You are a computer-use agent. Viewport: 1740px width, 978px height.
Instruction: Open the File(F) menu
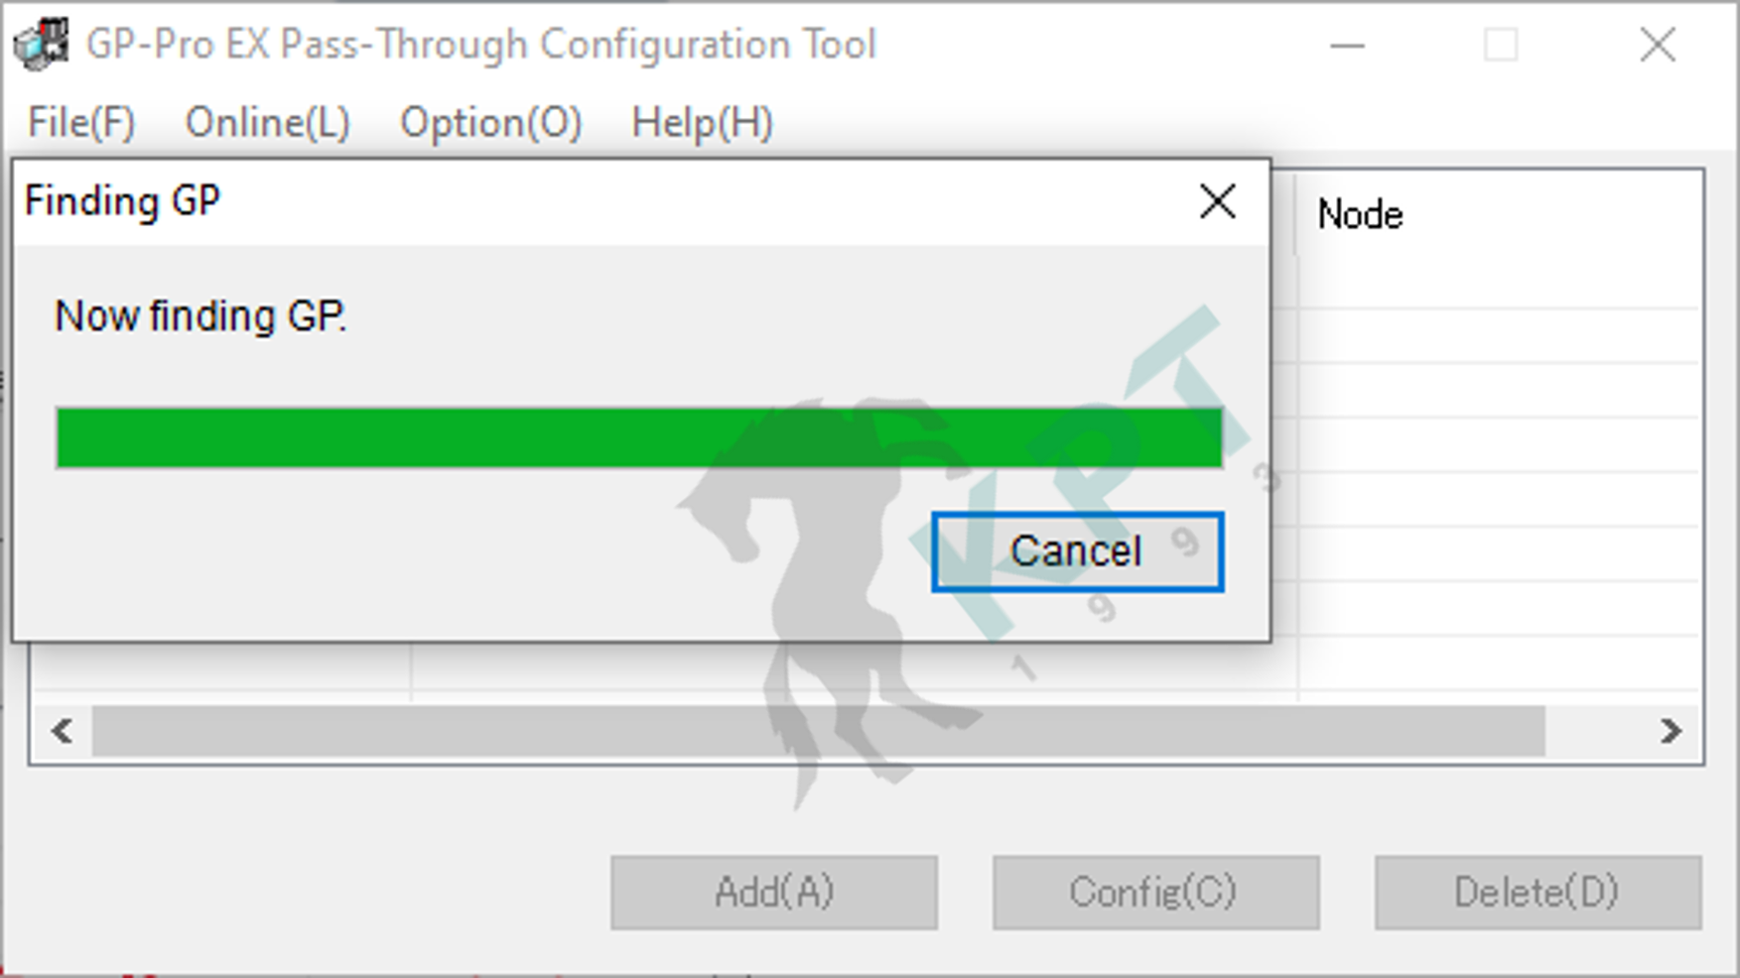pos(81,123)
